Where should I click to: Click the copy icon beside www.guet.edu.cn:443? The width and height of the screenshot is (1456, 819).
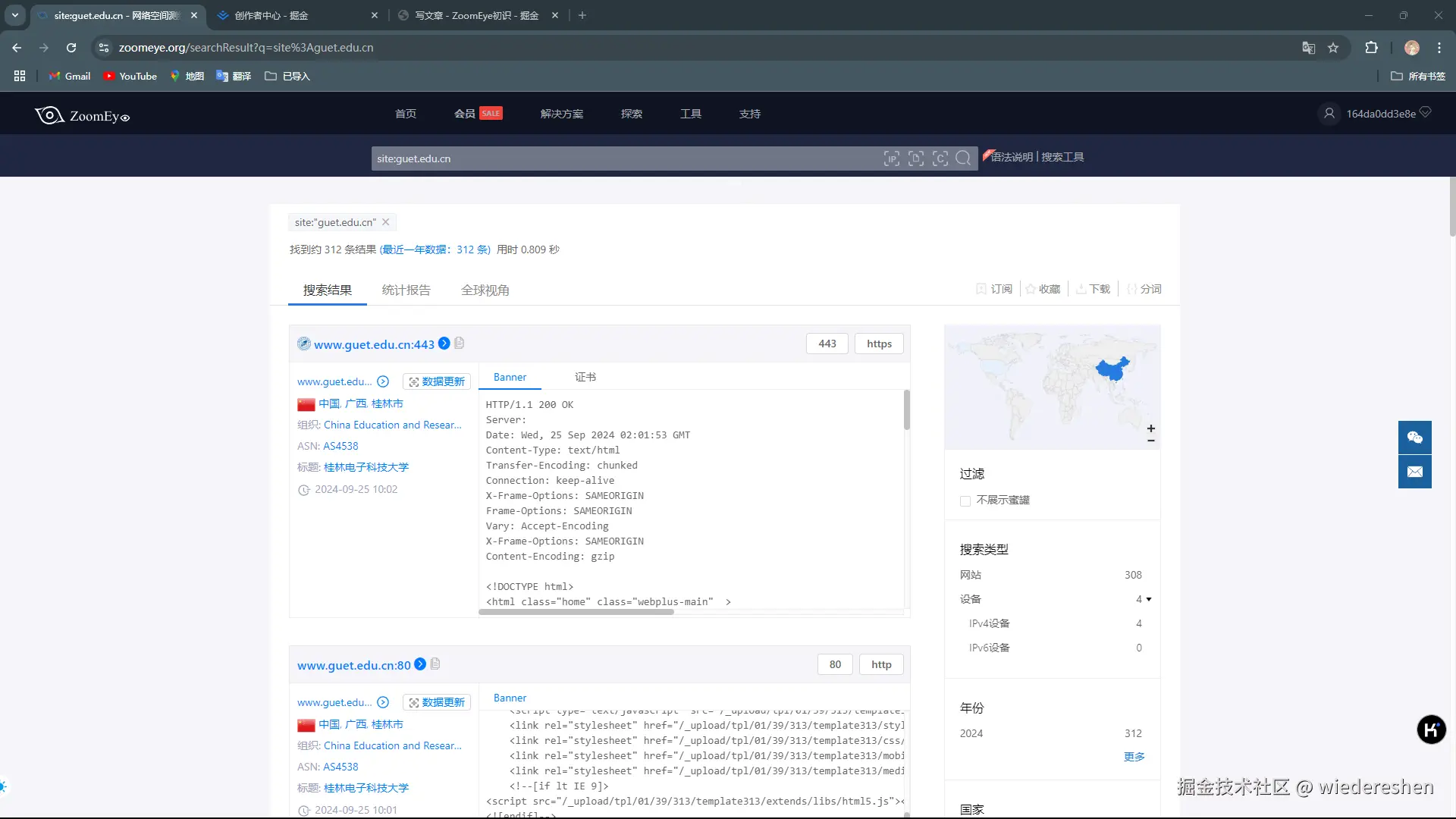(x=460, y=344)
